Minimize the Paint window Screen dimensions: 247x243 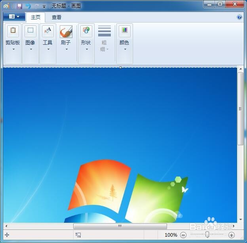[x=209, y=4]
